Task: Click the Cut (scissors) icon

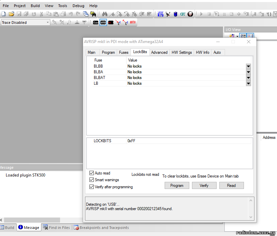Action: point(41,14)
